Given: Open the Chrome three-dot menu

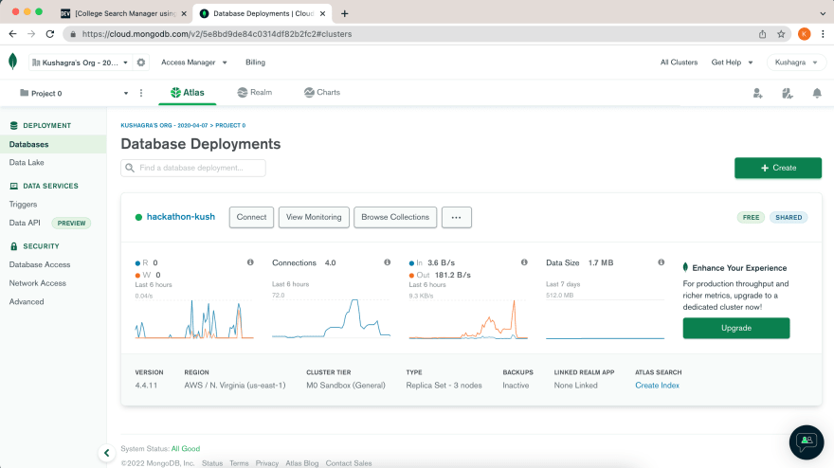Looking at the screenshot, I should click(823, 34).
